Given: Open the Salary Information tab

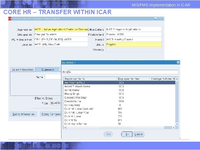Looking at the screenshot, I should 22,69.
